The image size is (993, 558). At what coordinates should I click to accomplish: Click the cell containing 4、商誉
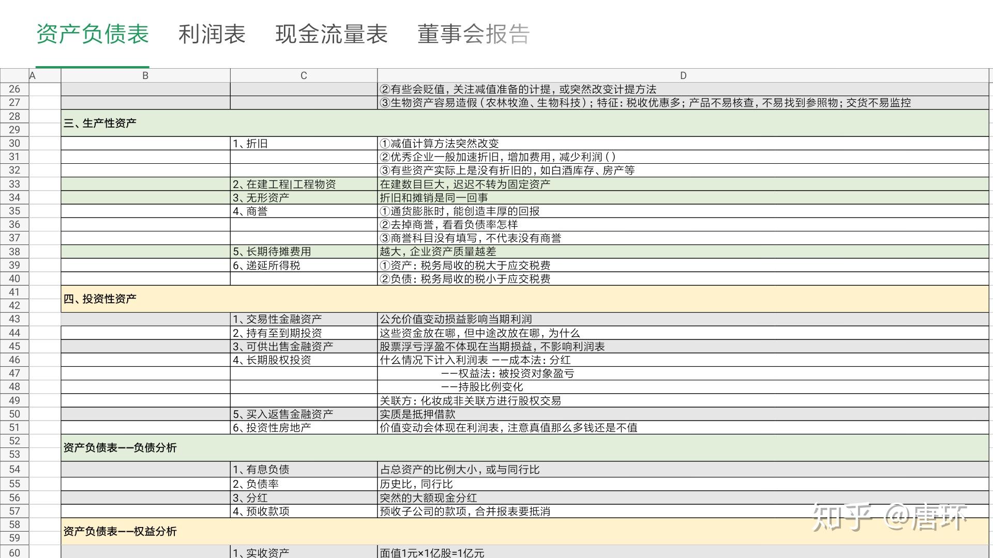pyautogui.click(x=304, y=211)
